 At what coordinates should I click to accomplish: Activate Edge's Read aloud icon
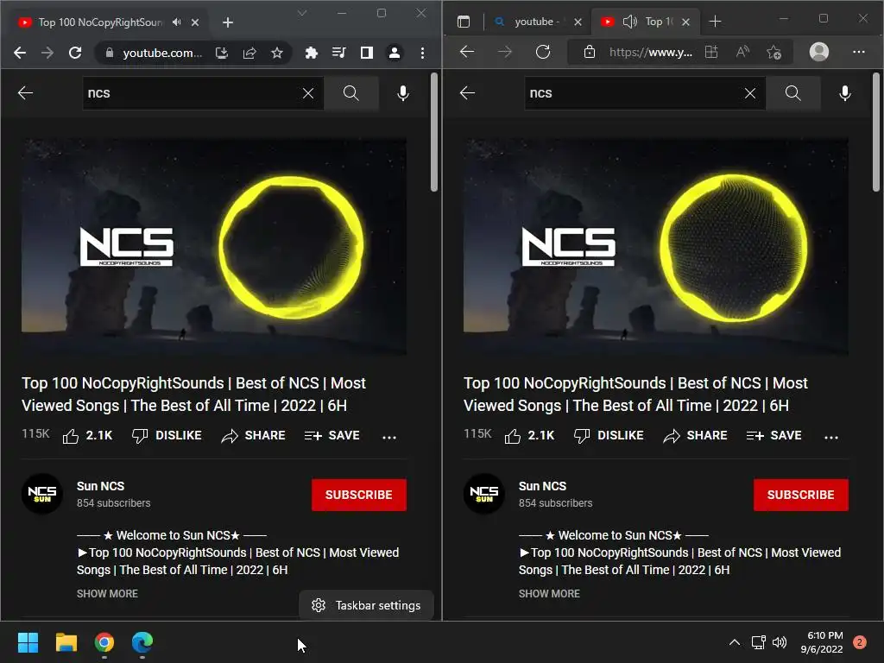743,52
